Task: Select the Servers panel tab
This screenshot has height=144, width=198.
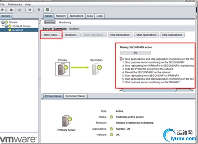Action: pos(6,16)
